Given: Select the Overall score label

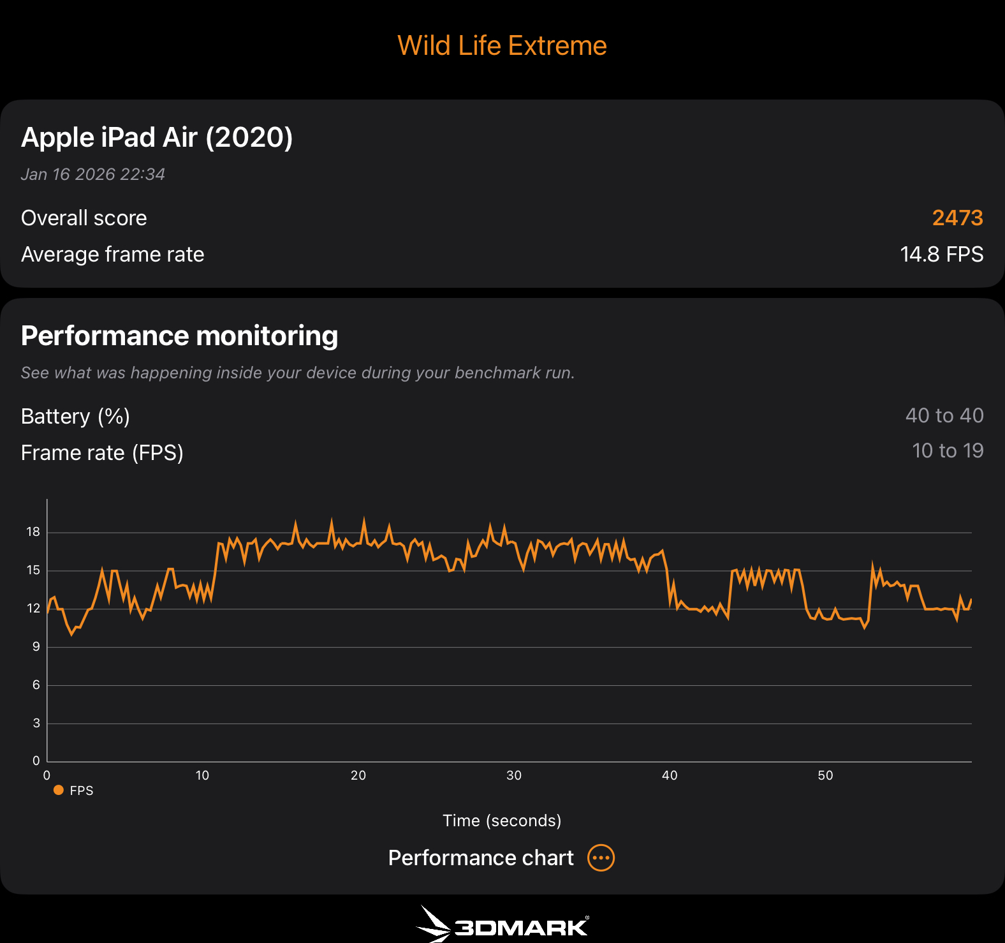Looking at the screenshot, I should [84, 218].
